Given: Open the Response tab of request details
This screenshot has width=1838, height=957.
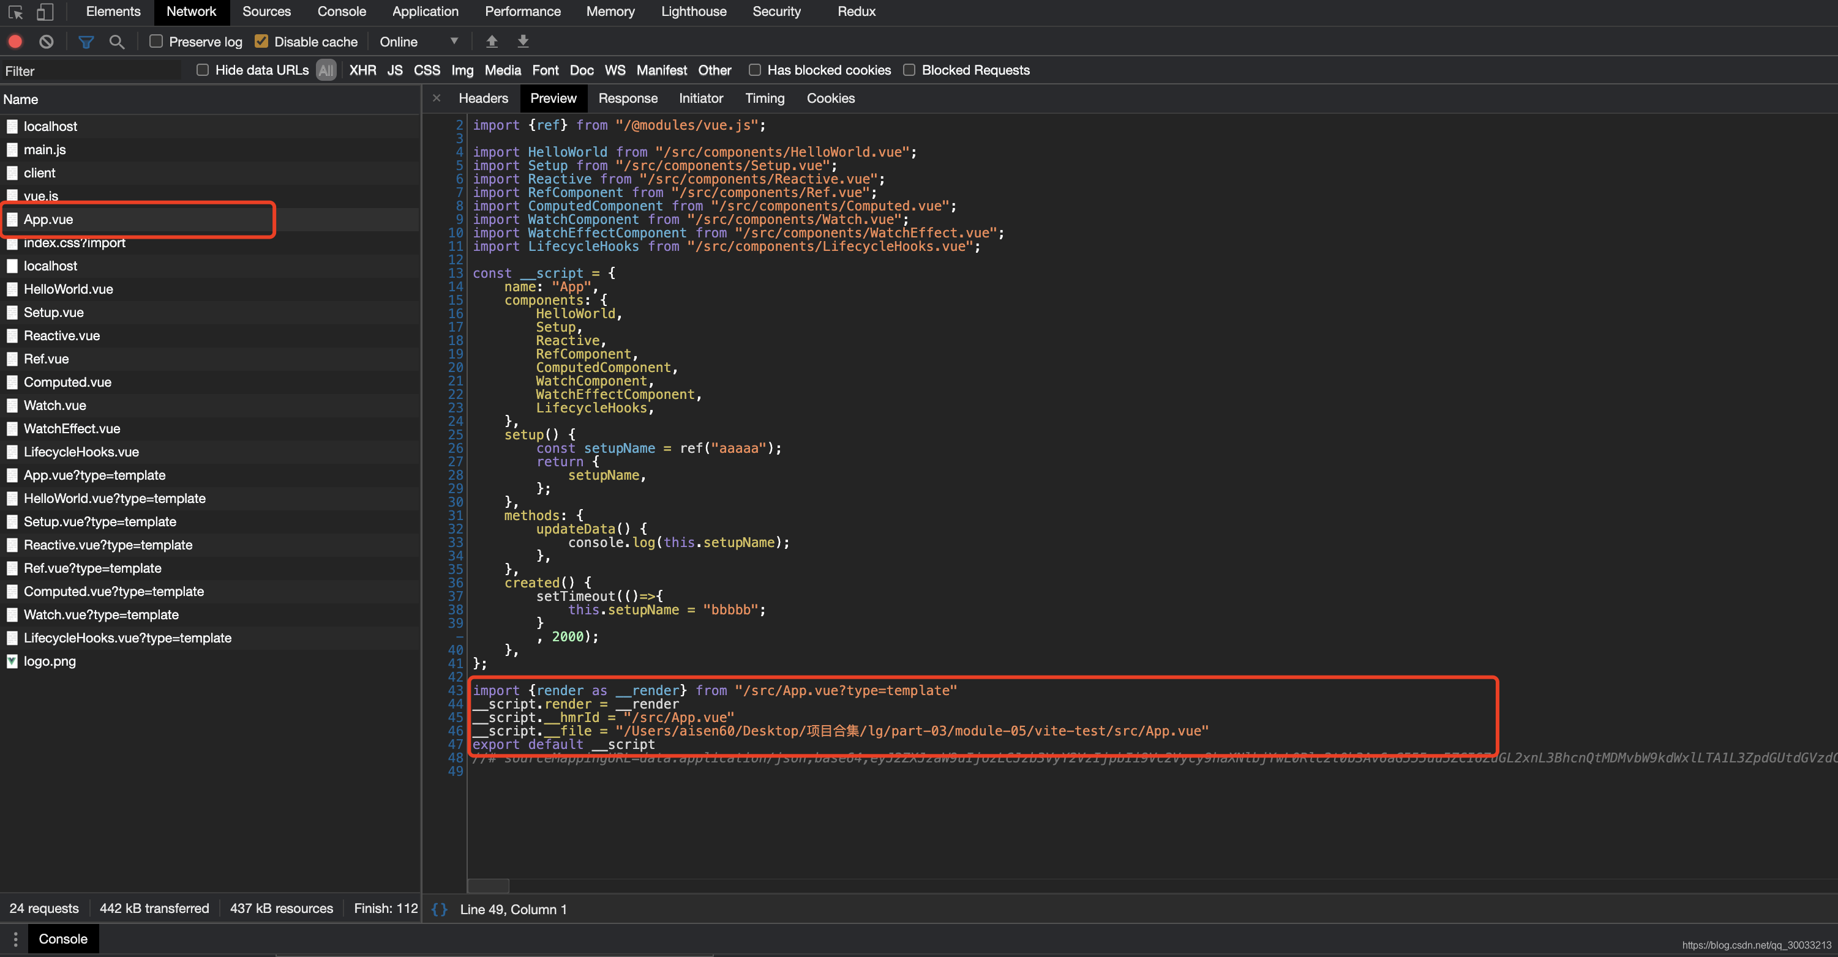Looking at the screenshot, I should coord(627,99).
